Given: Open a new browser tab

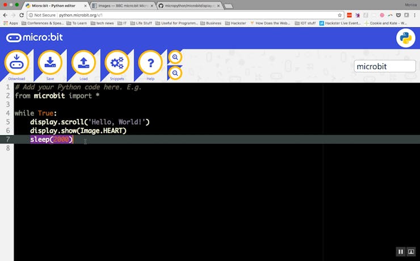Looking at the screenshot, I should coord(229,6).
